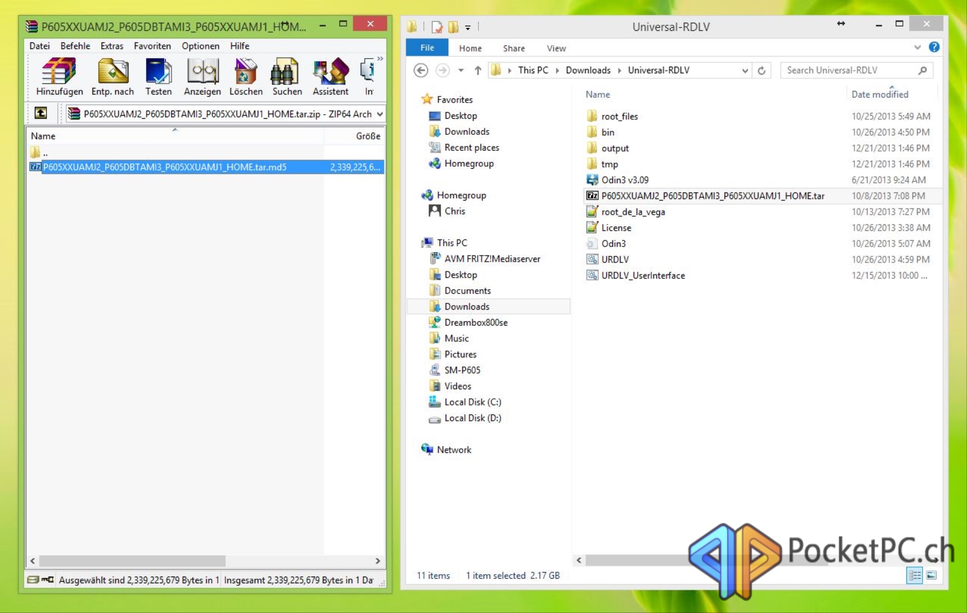Screen dimensions: 967x613
Task: Open the Favoriten menu
Action: coord(152,46)
